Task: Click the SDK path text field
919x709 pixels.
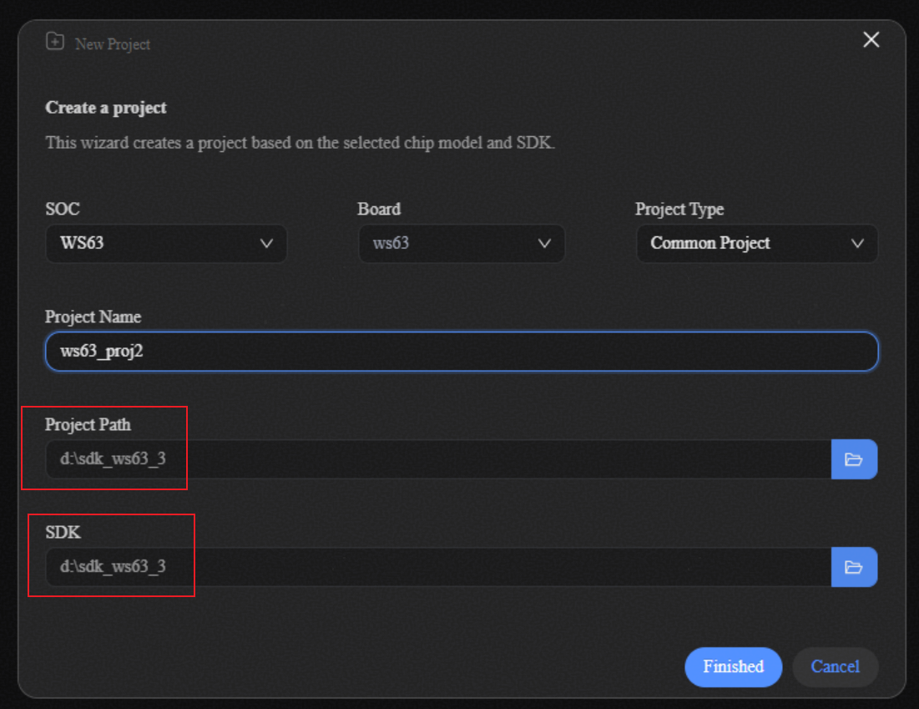Action: tap(437, 567)
